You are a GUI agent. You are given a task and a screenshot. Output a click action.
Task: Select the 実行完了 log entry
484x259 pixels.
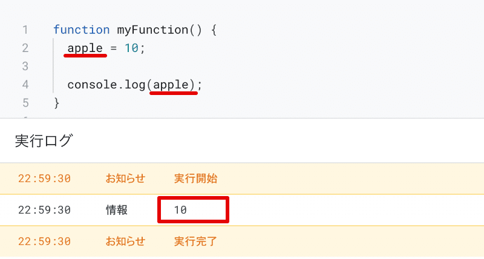pyautogui.click(x=242, y=241)
